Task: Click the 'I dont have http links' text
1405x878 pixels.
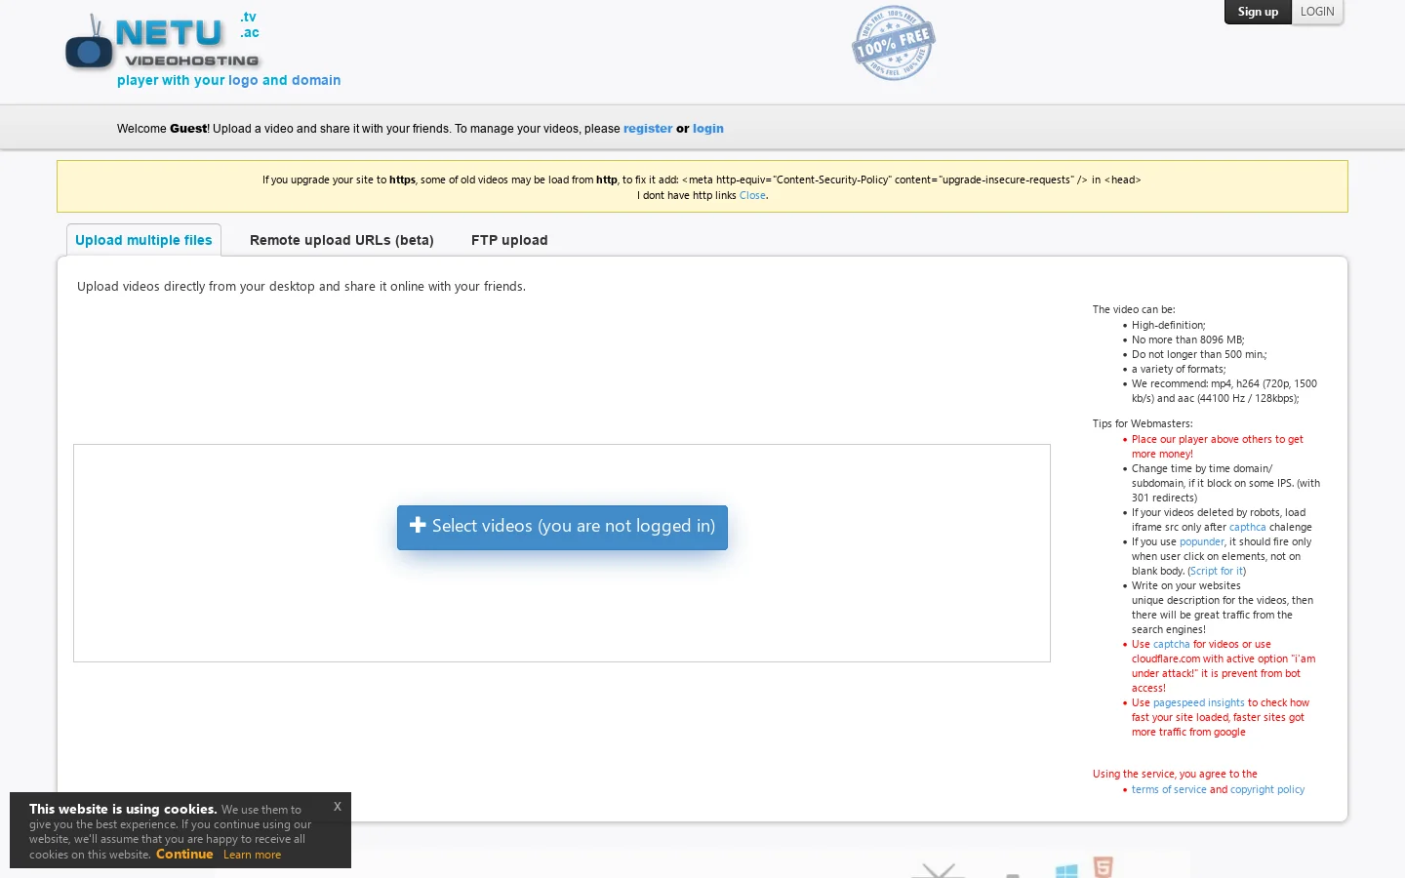Action: (687, 195)
